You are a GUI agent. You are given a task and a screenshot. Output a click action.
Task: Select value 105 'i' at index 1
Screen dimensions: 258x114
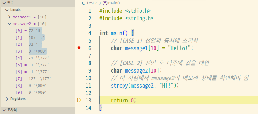click(36, 38)
